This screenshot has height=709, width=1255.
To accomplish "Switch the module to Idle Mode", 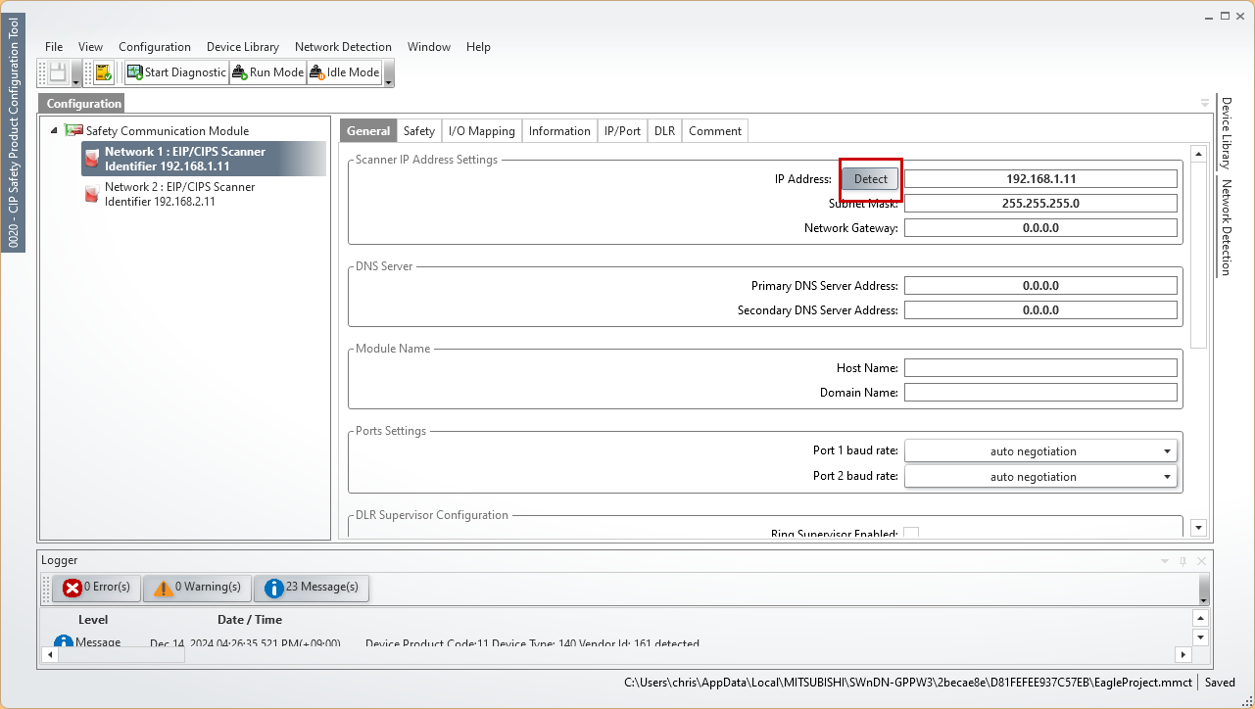I will [x=344, y=72].
